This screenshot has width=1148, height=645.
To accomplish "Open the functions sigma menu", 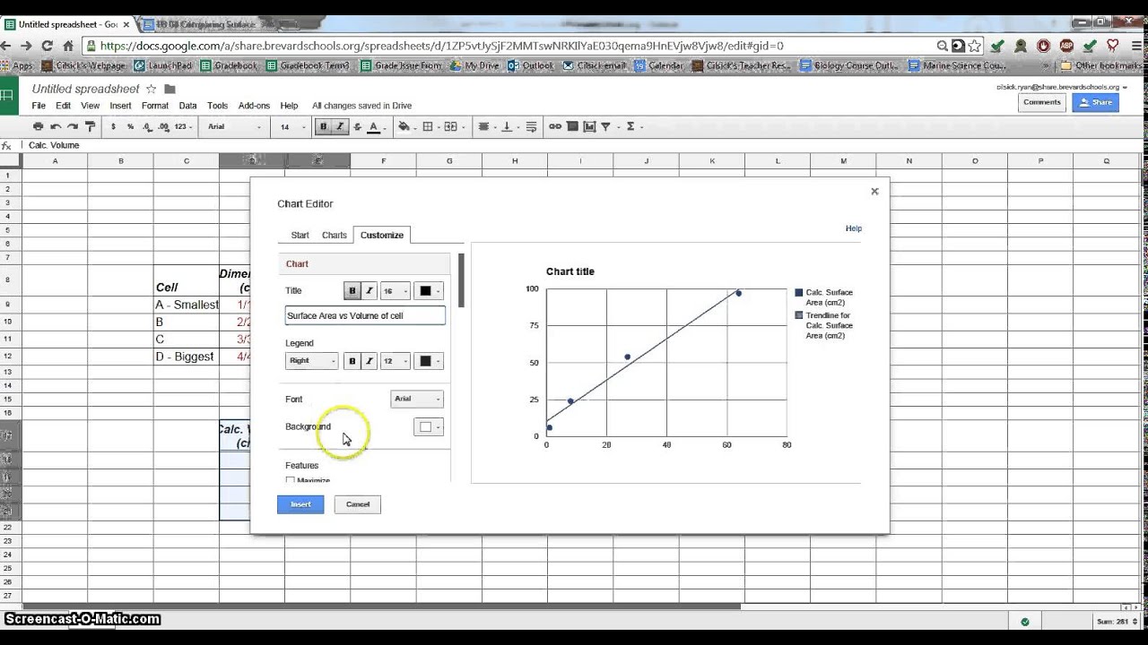I will tap(633, 126).
